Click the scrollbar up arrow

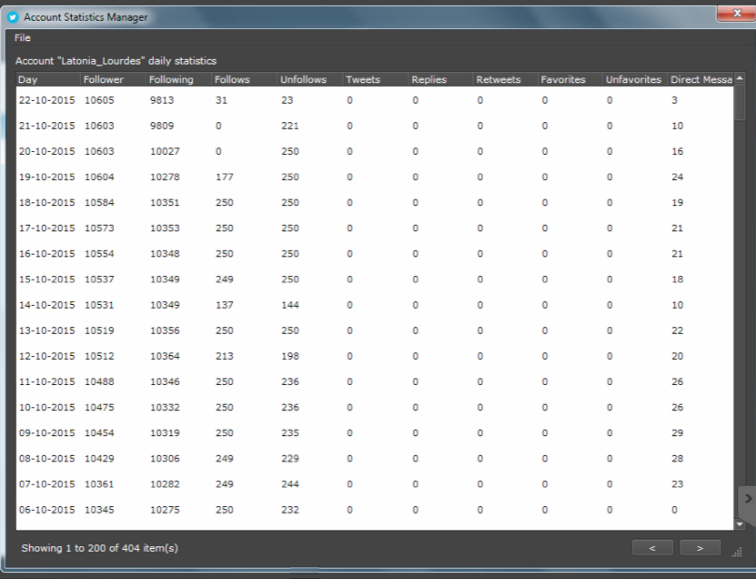click(740, 78)
